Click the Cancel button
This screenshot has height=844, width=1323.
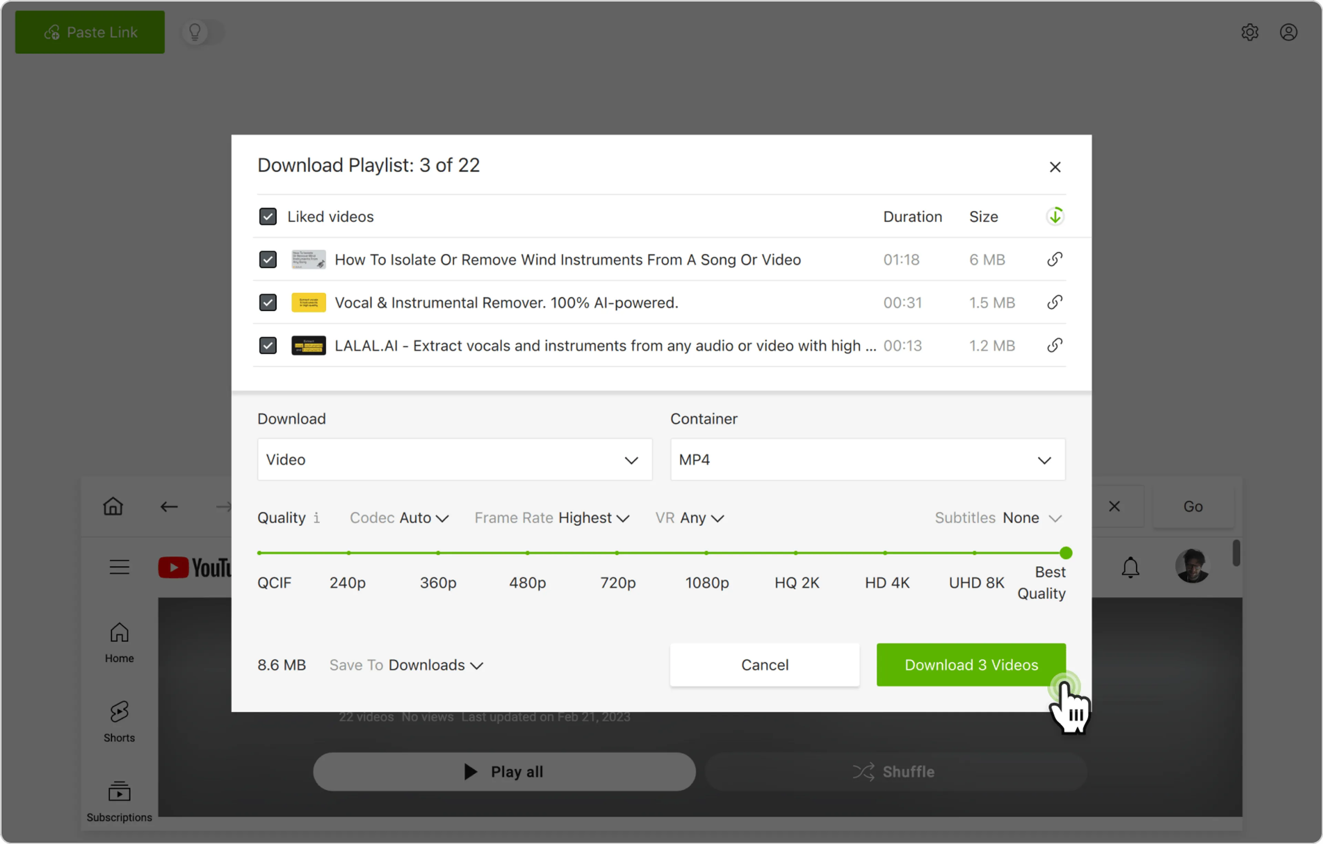(x=764, y=665)
